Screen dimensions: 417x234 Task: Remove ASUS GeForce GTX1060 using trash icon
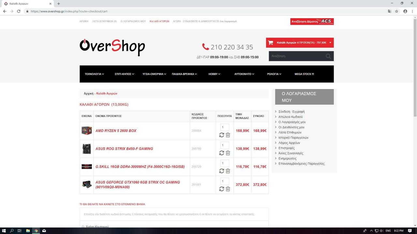228,189
